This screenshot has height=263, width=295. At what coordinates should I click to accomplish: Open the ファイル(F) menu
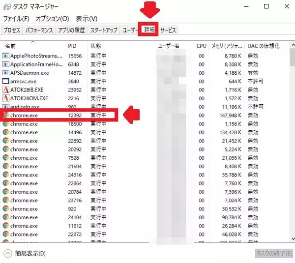click(x=16, y=19)
